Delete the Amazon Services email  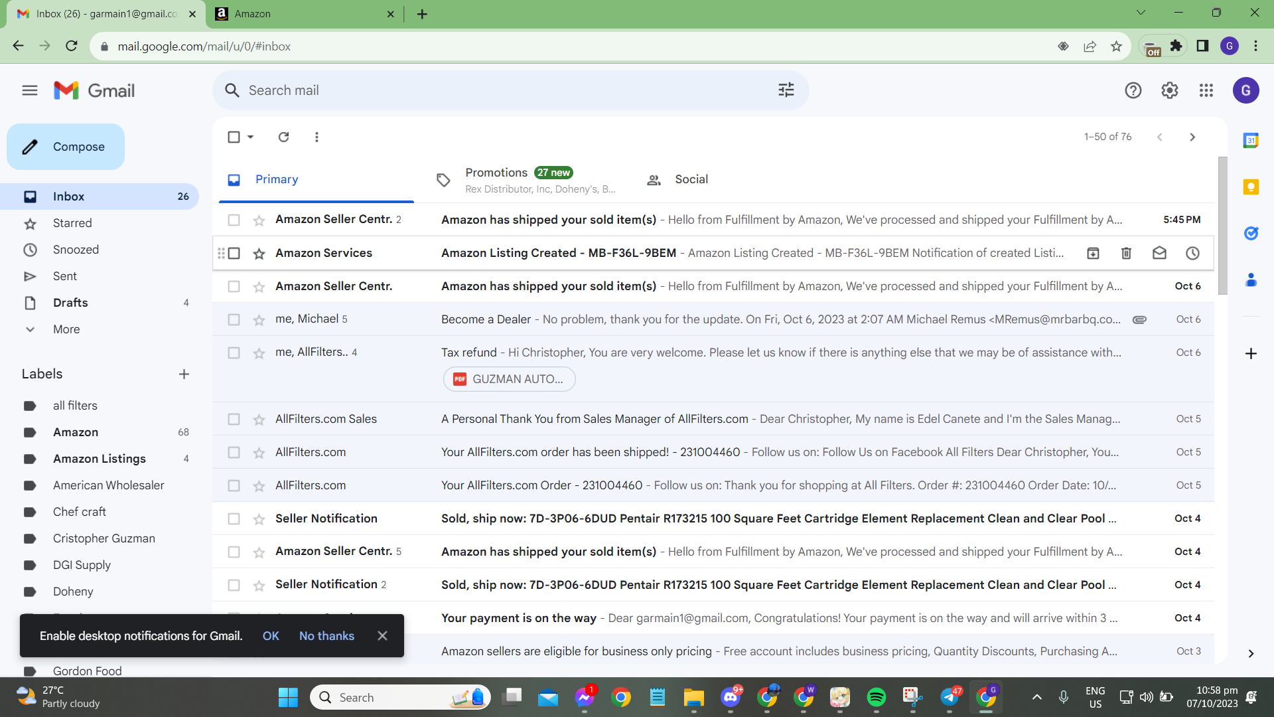(x=1126, y=253)
